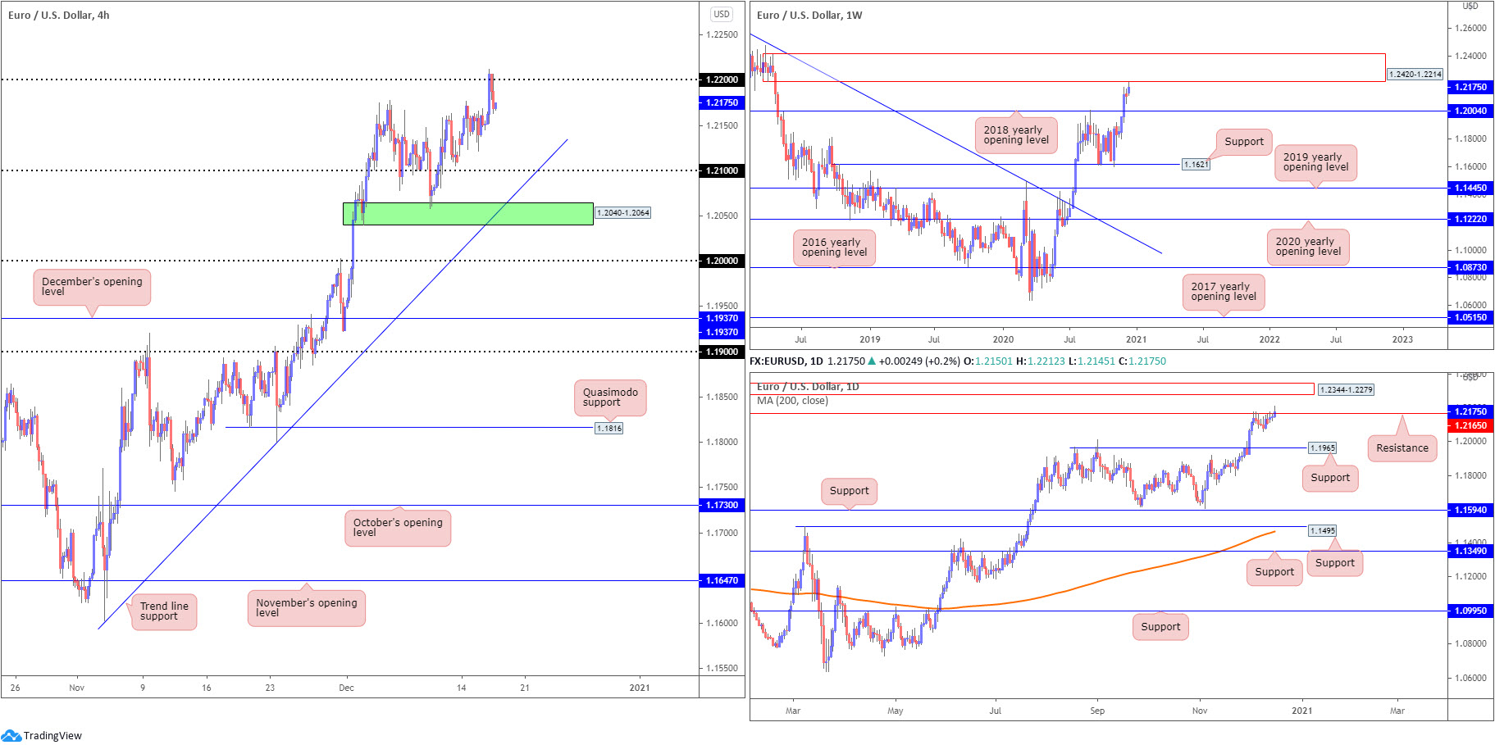The width and height of the screenshot is (1495, 745).
Task: Click the 1.15940 price tag
Action: [x=1470, y=510]
